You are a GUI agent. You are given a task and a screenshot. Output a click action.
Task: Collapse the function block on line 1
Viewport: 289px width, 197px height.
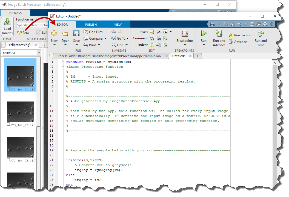[64, 61]
